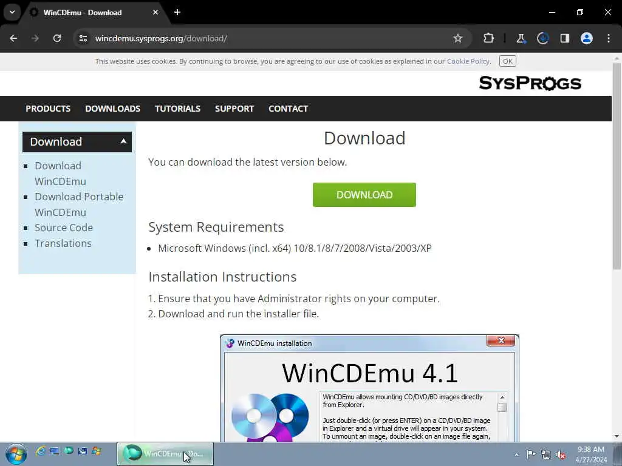This screenshot has height=466, width=622.
Task: Close the WinCDEmu - Download tab
Action: coord(155,12)
